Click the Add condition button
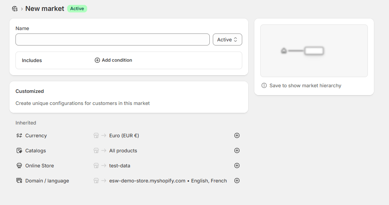This screenshot has width=389, height=205. [x=113, y=60]
